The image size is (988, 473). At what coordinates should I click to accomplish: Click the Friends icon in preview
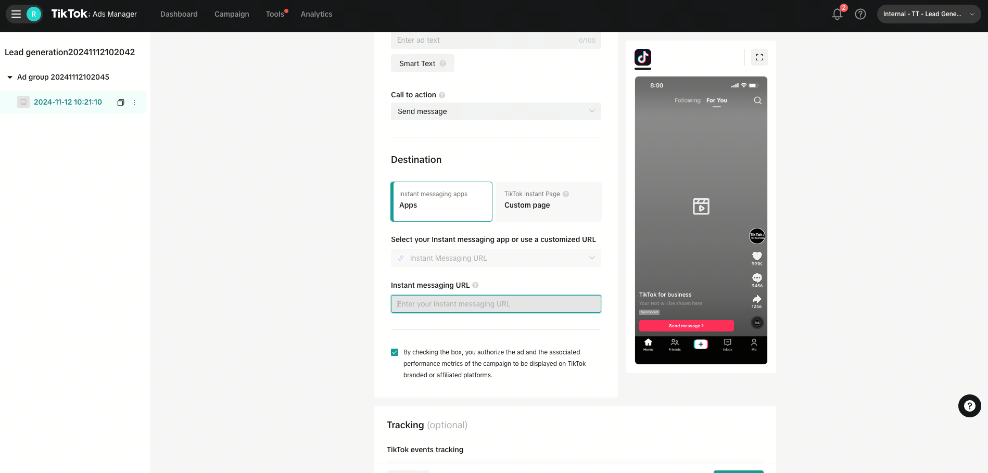click(675, 345)
